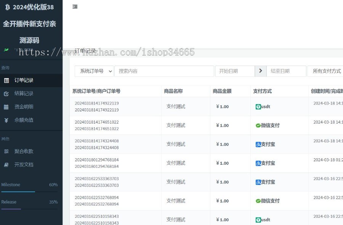Viewport: 343px width, 225px height.
Task: Focus the 搜索内容 search input field
Action: (164, 71)
